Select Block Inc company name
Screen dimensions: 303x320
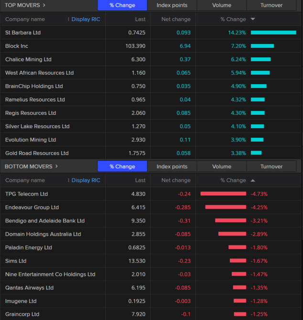[x=17, y=46]
